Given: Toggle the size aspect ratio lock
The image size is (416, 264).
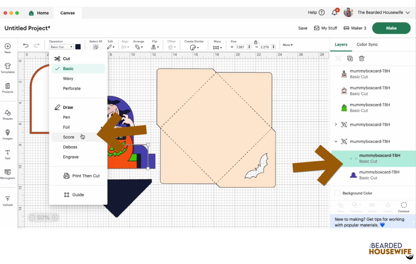Looking at the screenshot, I should [256, 42].
